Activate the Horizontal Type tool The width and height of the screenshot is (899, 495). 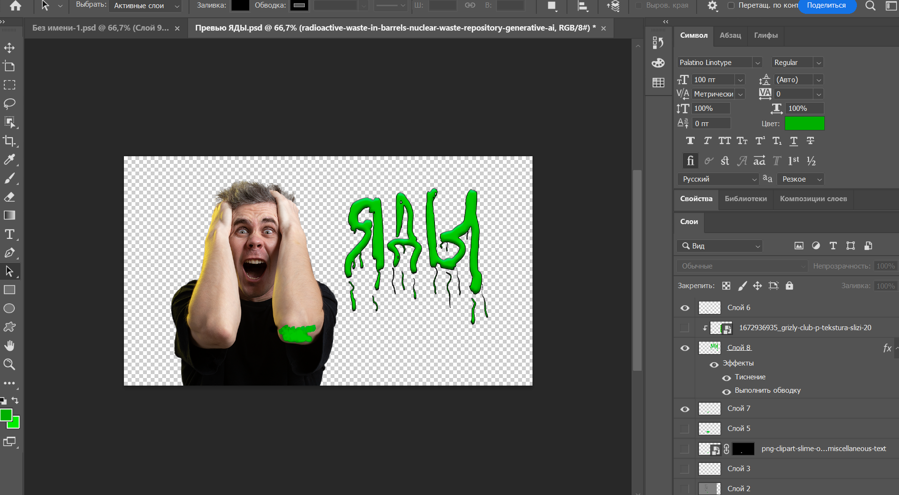point(9,234)
